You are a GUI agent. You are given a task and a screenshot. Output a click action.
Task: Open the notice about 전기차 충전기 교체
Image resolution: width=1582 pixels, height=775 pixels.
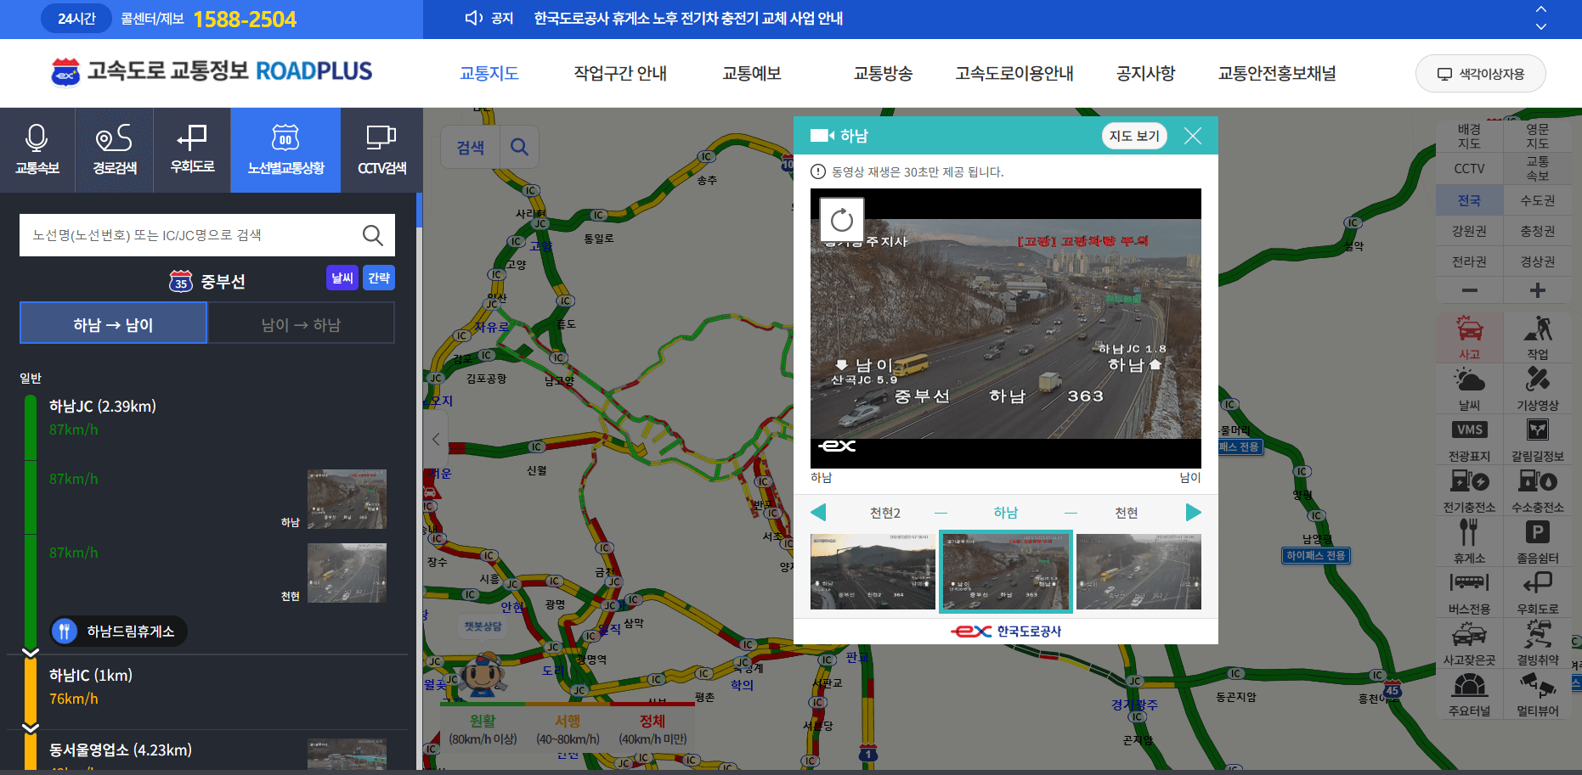click(688, 18)
